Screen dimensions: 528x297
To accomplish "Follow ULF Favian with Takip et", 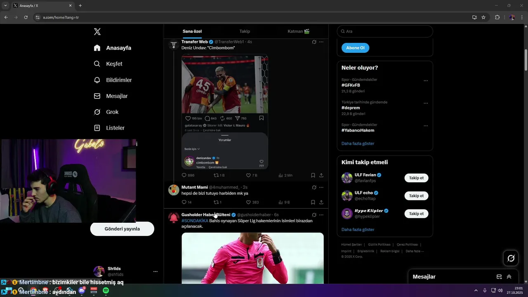I will click(416, 178).
